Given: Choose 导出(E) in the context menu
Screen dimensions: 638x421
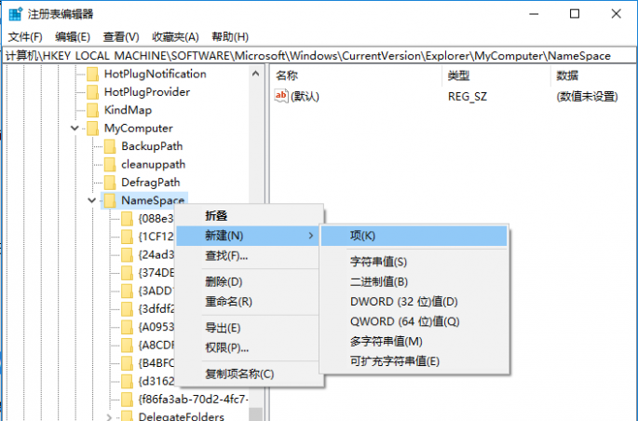Looking at the screenshot, I should click(x=250, y=328).
